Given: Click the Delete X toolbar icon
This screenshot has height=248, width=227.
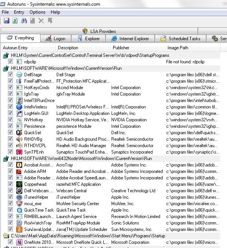Looking at the screenshot, I should click(x=41, y=21).
